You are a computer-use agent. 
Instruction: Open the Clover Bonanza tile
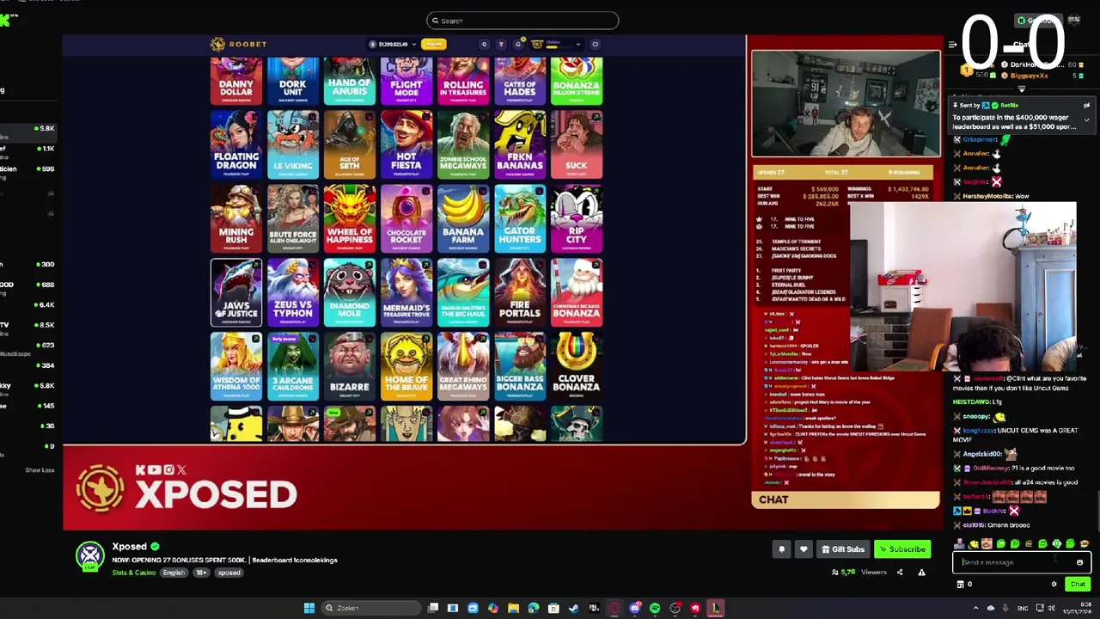(577, 366)
